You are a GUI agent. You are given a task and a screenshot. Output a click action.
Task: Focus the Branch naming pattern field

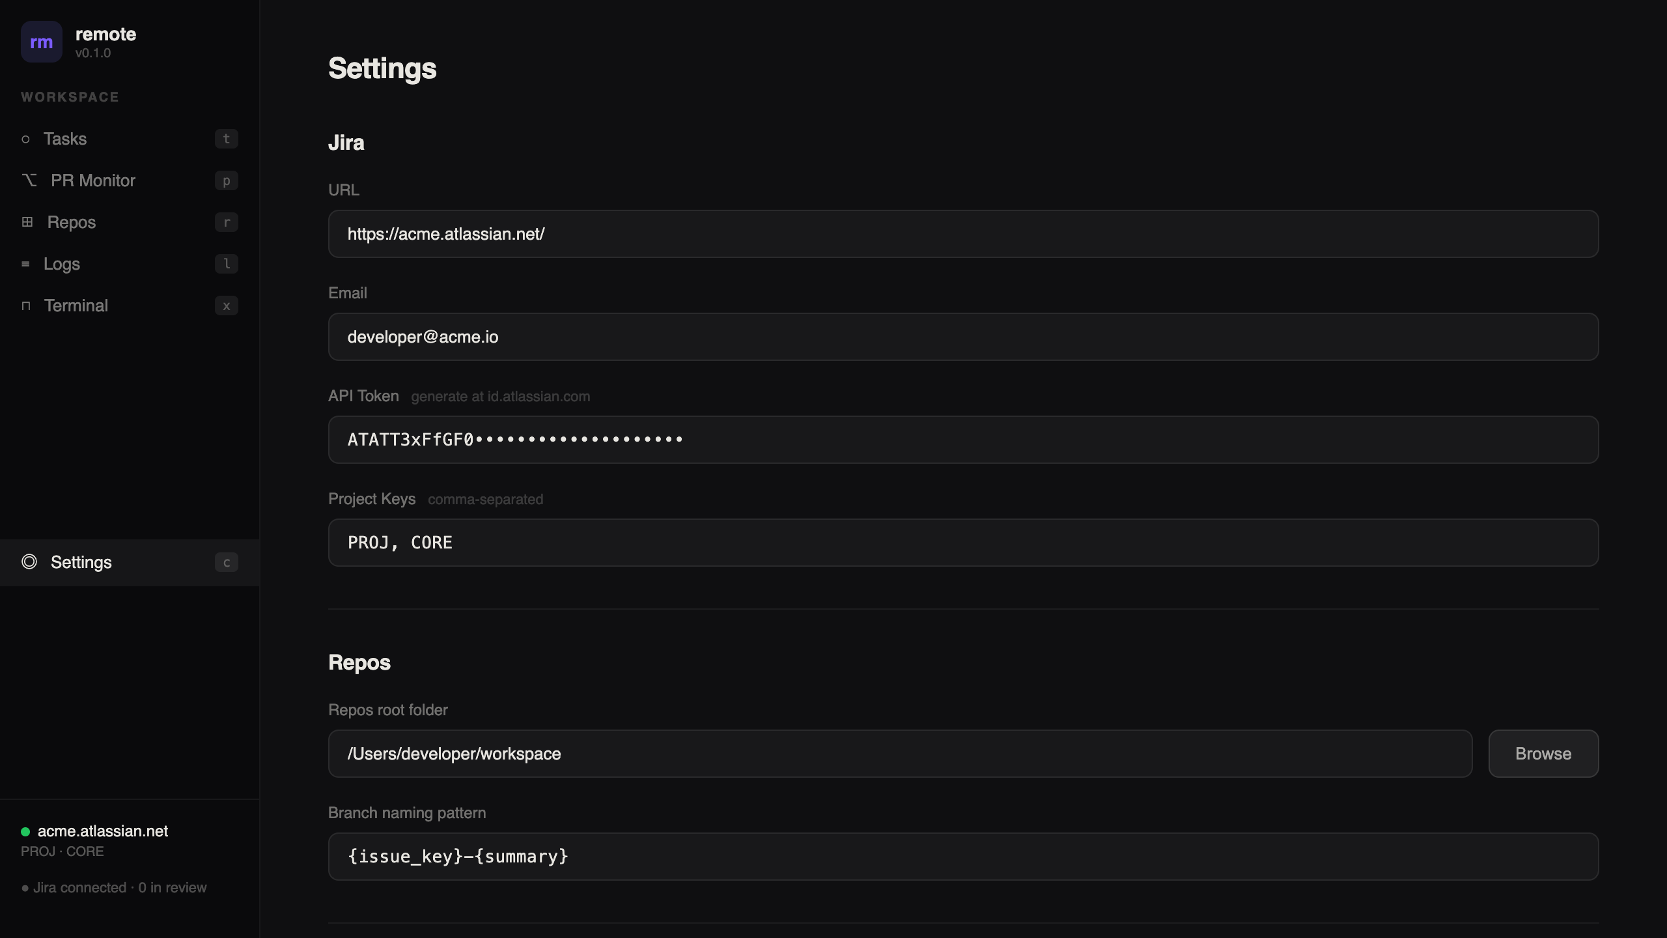coord(963,857)
